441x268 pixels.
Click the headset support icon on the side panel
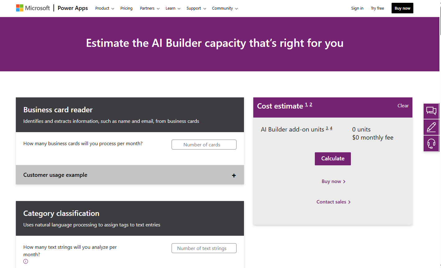click(431, 144)
